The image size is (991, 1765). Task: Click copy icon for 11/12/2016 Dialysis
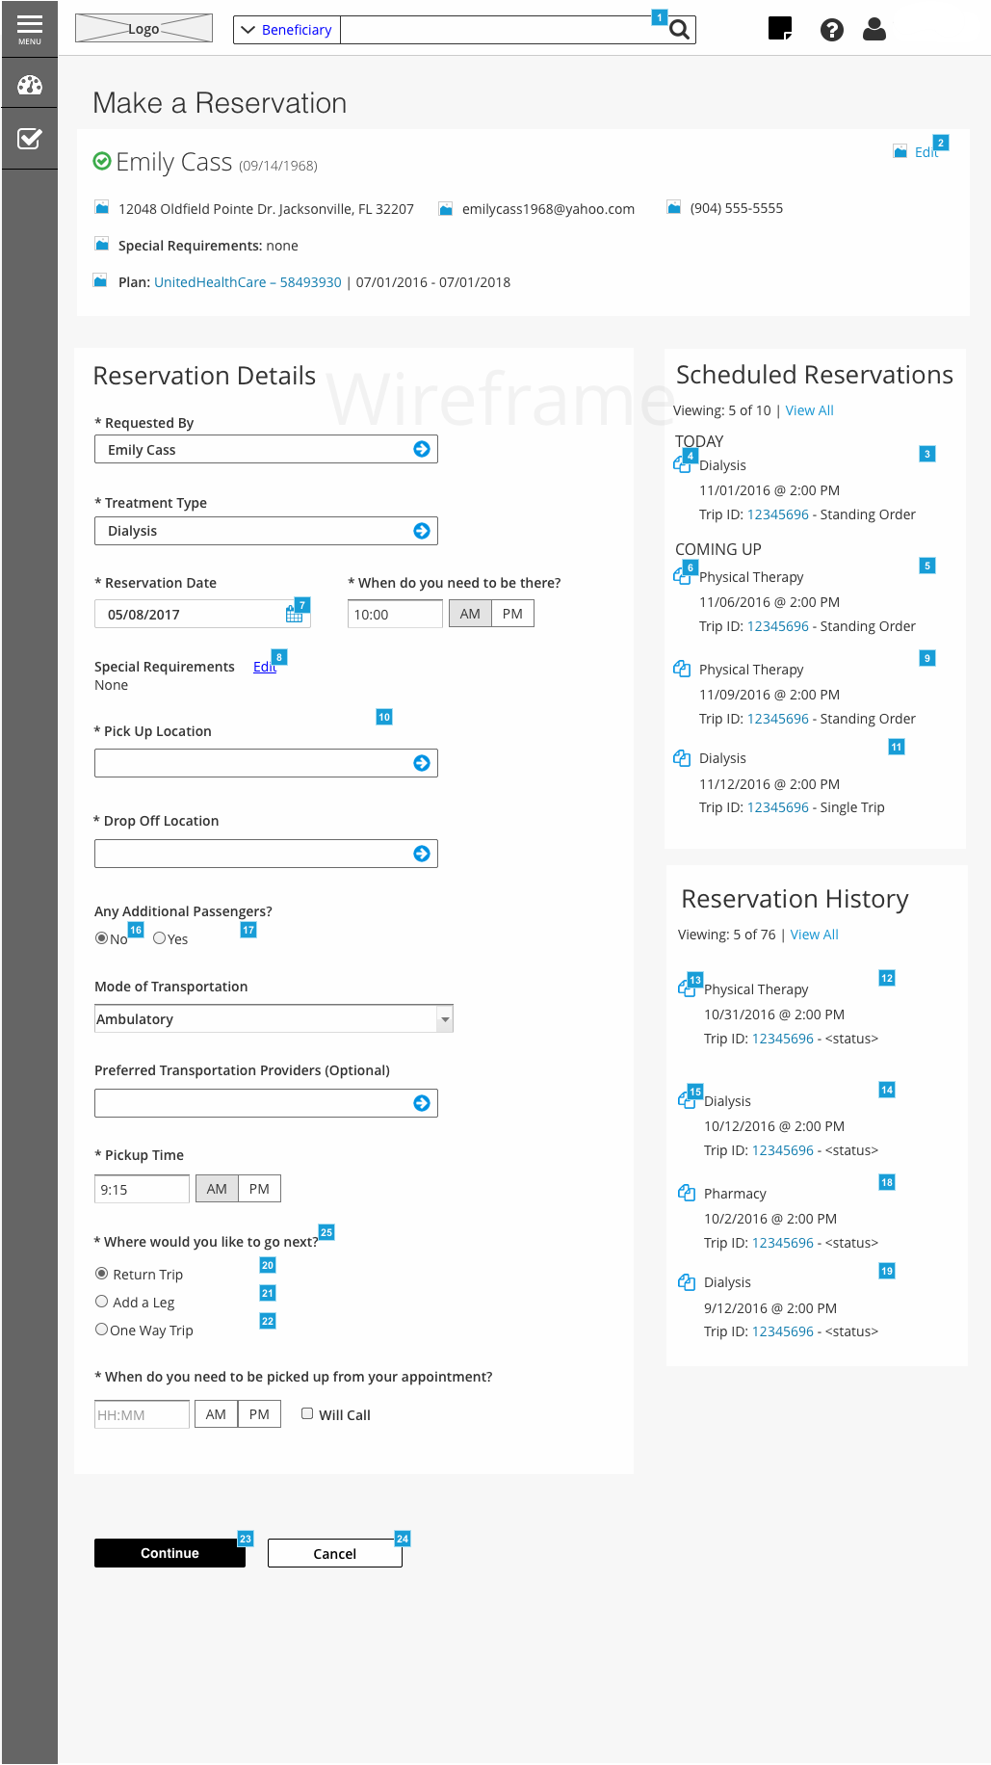[x=682, y=758]
